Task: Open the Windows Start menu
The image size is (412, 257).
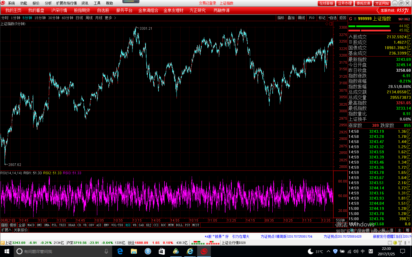Action: click(7, 251)
